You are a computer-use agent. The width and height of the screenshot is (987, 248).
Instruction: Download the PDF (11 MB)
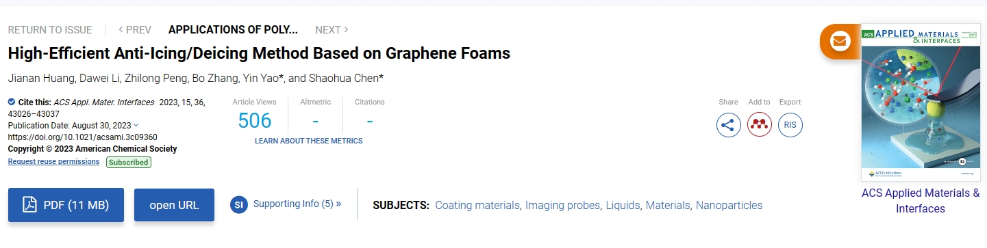tap(66, 205)
